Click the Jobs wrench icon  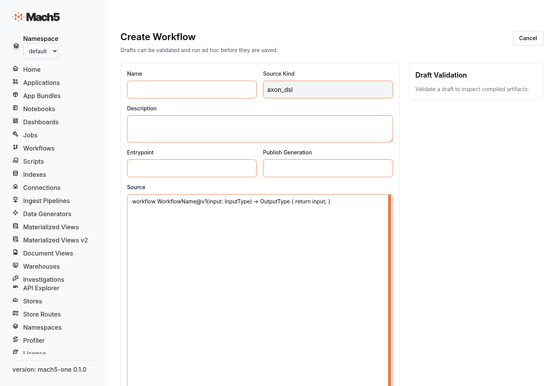pyautogui.click(x=15, y=134)
